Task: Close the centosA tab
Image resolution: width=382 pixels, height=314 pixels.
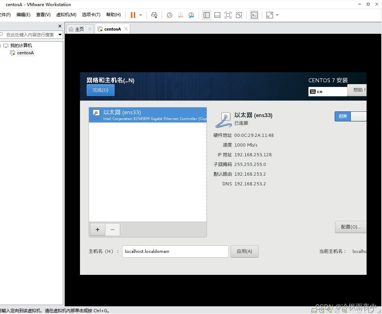Action: click(x=126, y=29)
